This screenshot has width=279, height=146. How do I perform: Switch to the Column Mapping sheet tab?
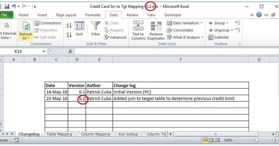[x=95, y=134]
